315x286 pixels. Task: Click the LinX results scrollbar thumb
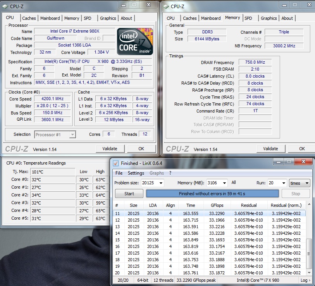[309, 253]
